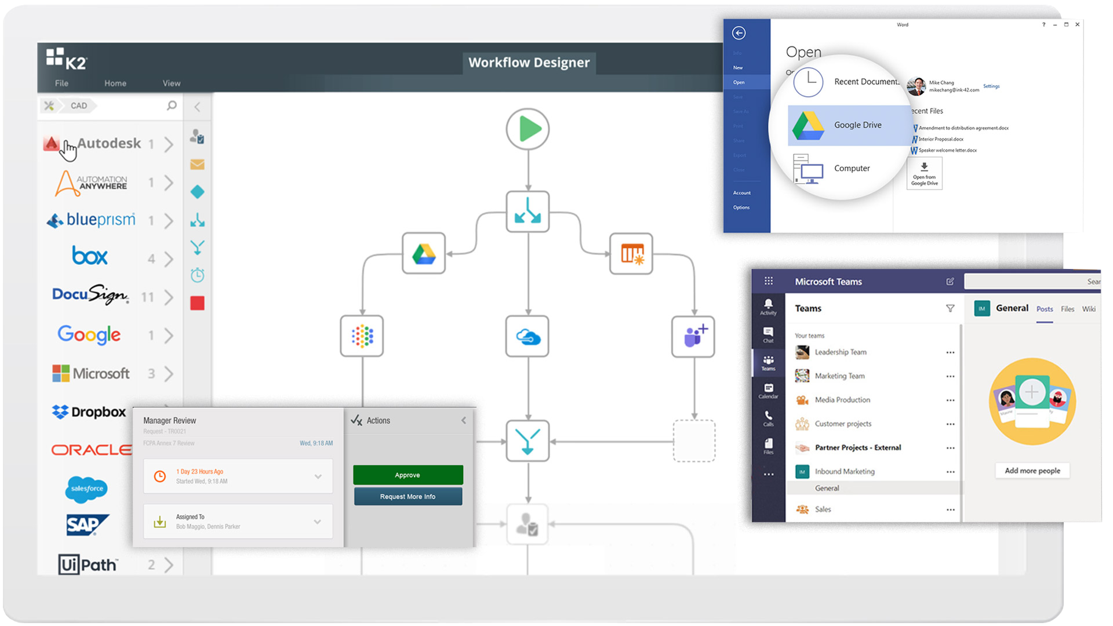The image size is (1113, 626).
Task: Expand the Assigned To section dropdown
Action: 318,522
